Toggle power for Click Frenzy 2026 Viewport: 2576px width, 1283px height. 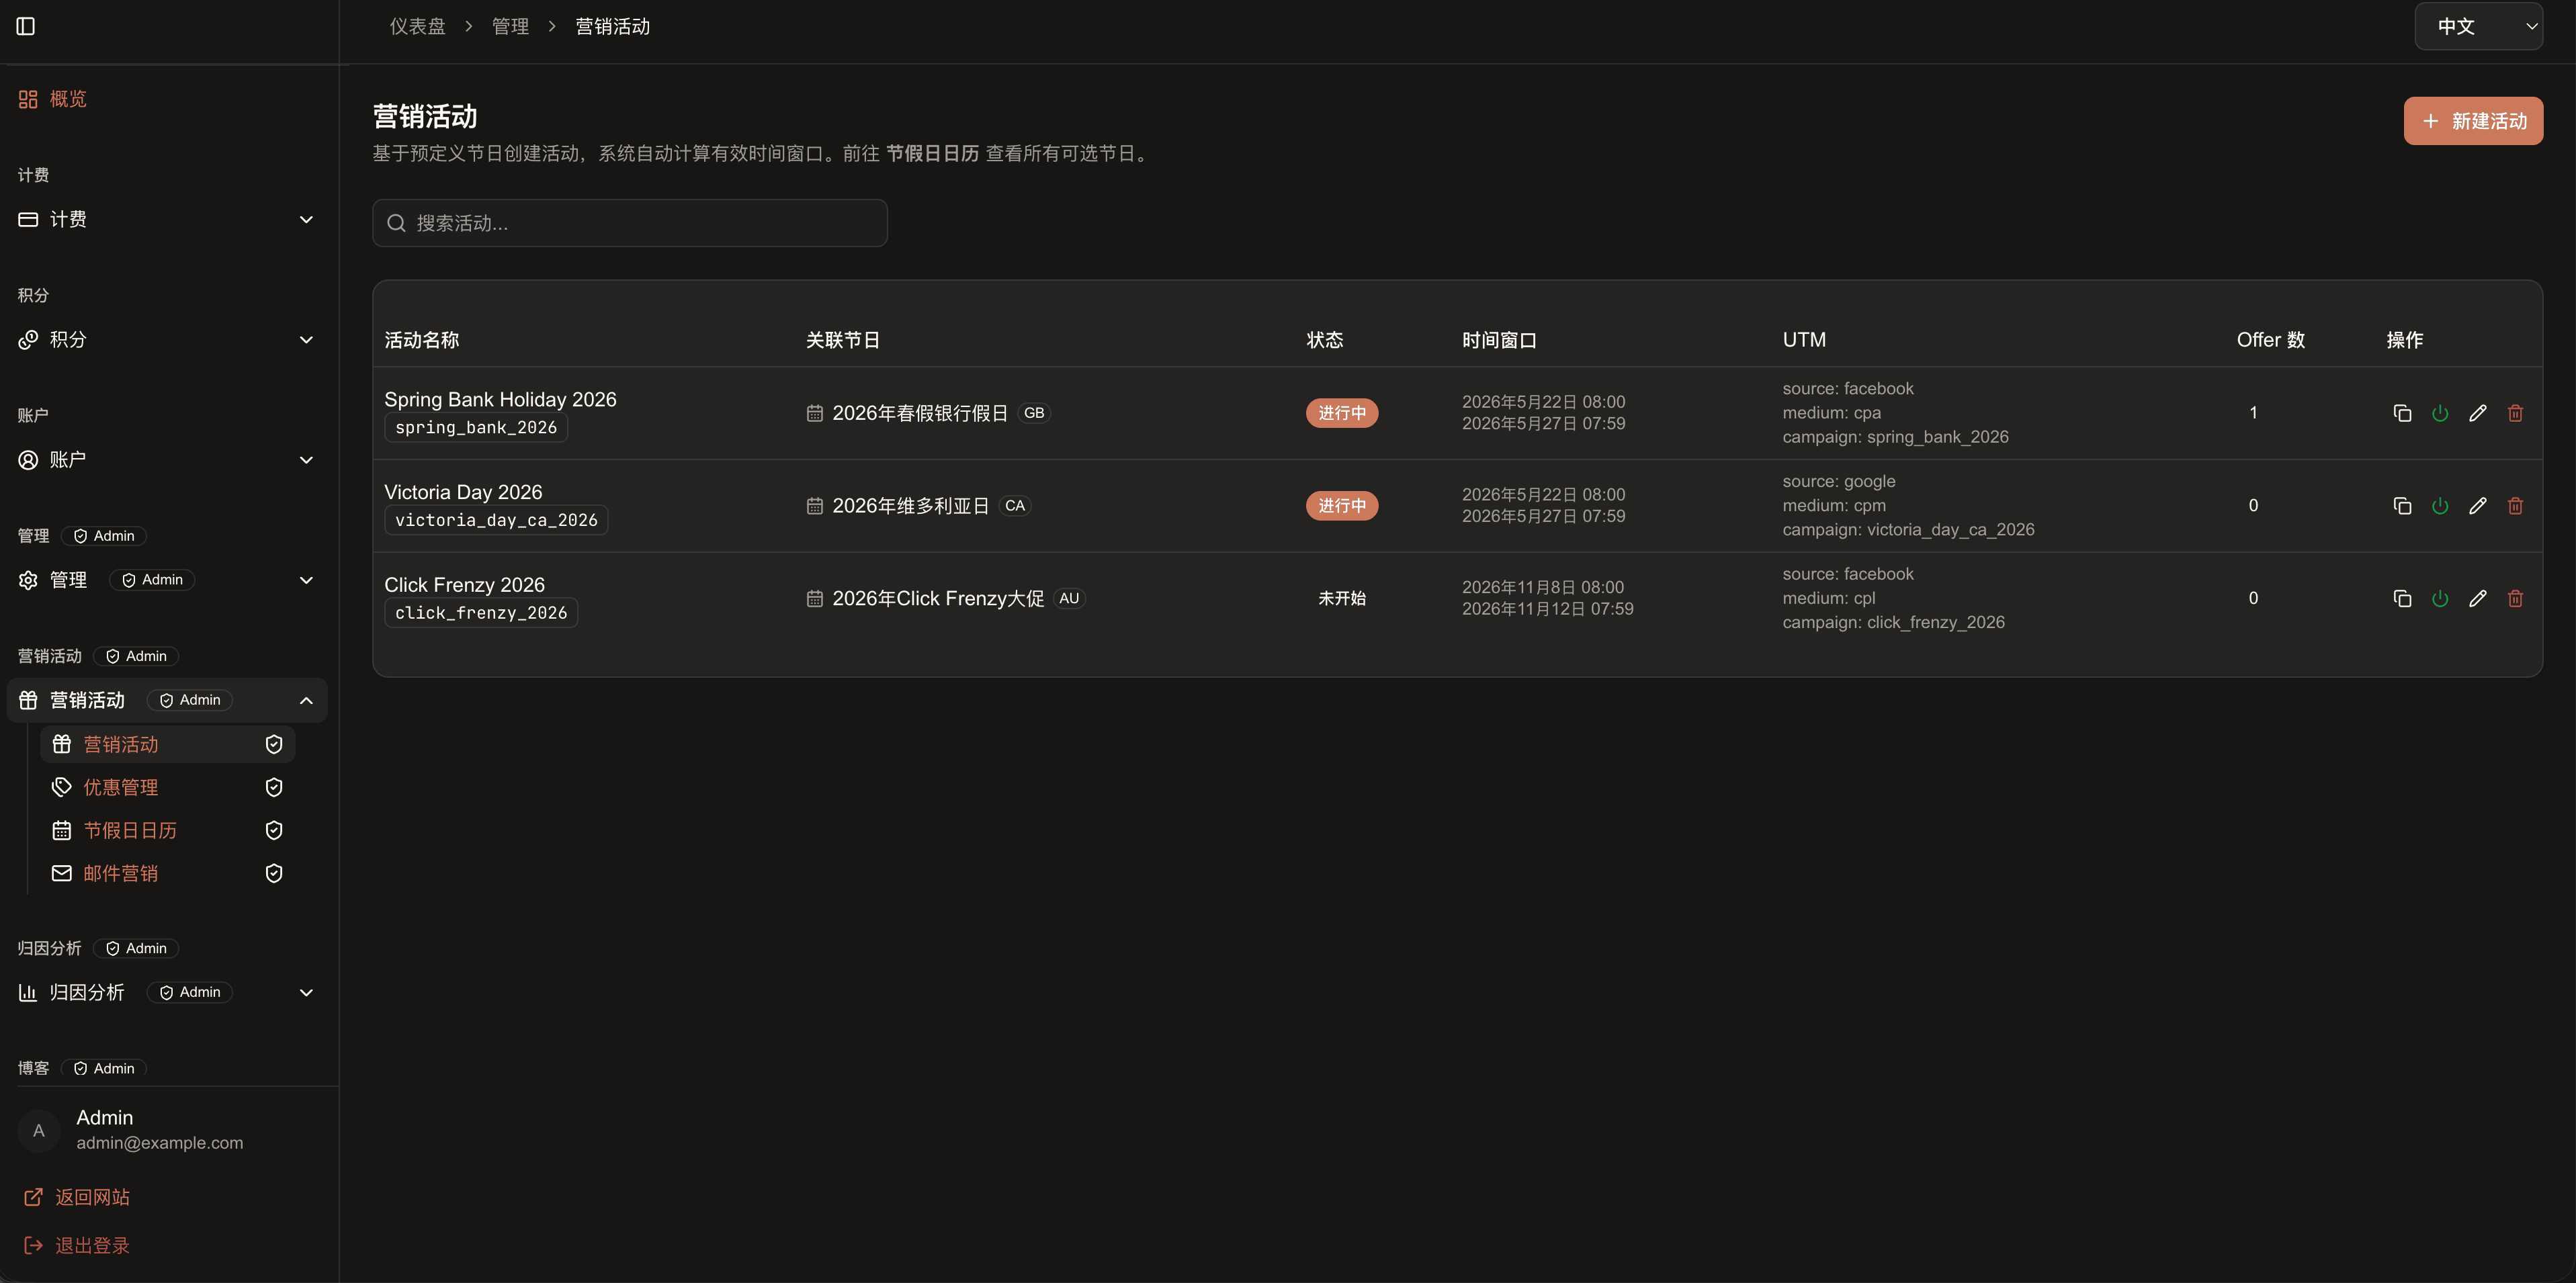2440,598
